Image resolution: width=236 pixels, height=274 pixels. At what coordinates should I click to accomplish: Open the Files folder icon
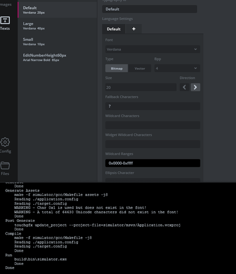point(5,166)
